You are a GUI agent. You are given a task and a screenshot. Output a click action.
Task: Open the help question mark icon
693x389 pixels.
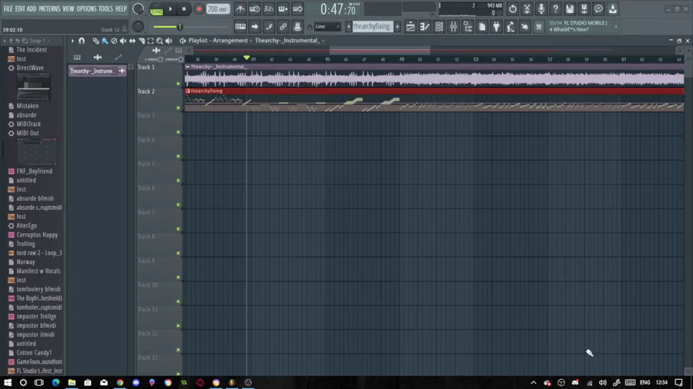[555, 8]
